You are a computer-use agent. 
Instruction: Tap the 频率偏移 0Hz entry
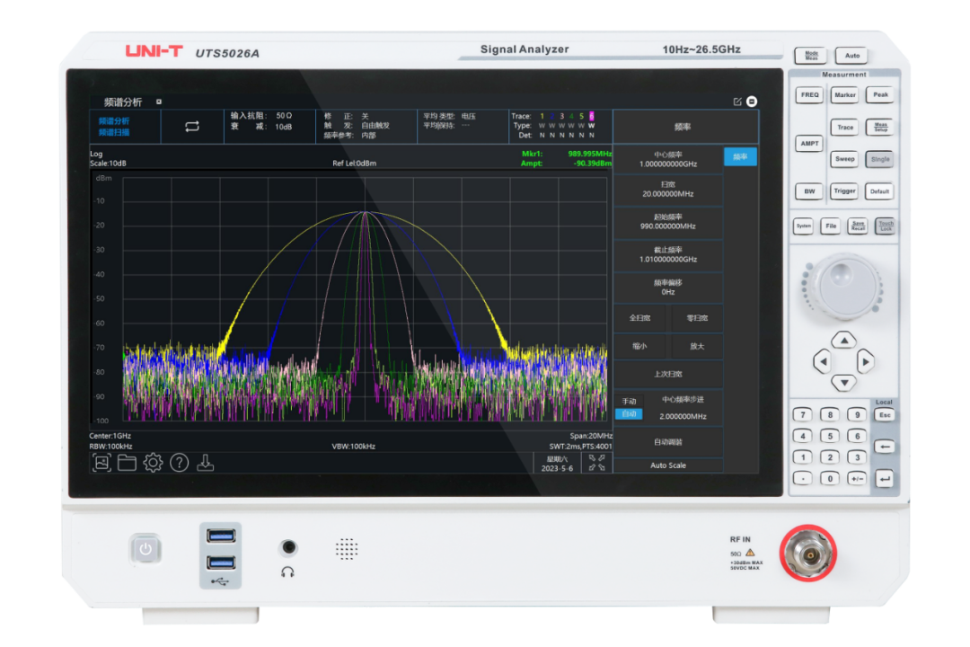click(668, 288)
